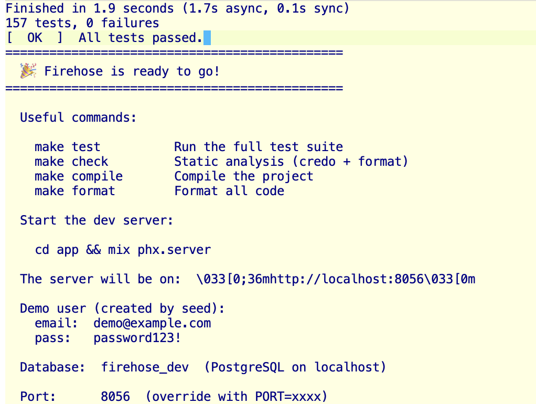Click 'cd app && mix phx.server' command
536x404 pixels.
pos(123,250)
